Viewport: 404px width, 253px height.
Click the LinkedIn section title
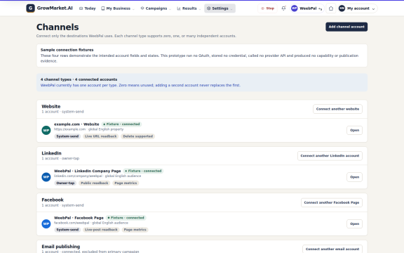point(51,153)
